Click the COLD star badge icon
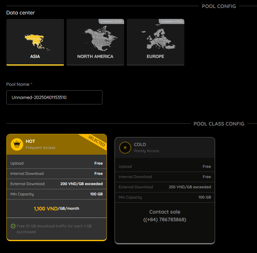 tap(125, 148)
